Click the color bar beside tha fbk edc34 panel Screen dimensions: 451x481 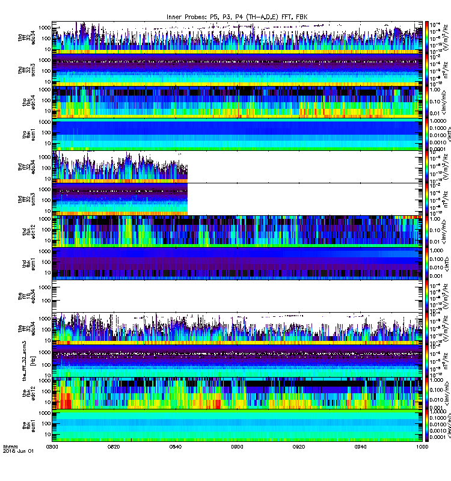coord(427,102)
